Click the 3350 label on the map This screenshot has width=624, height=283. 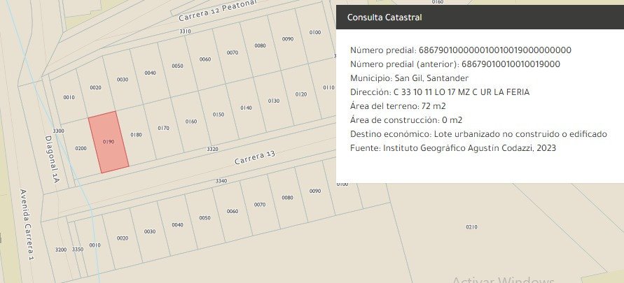coord(78,249)
